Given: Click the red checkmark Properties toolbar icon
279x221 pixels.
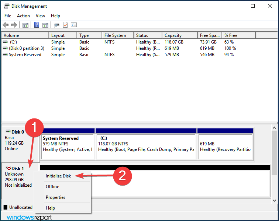Looking at the screenshot, I should pyautogui.click(x=65, y=25).
